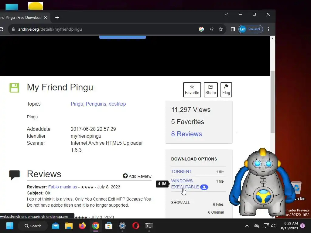Click the cloud sync tray icon
311x233 pixels.
[257, 226]
